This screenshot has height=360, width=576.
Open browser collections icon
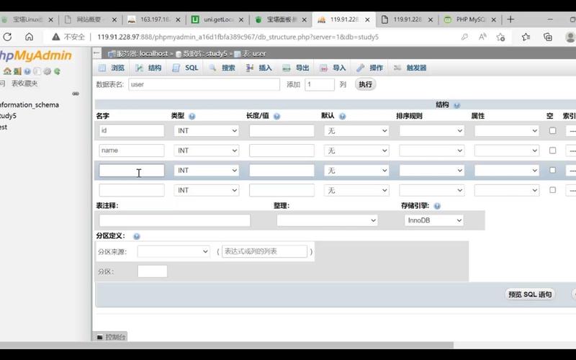[x=548, y=37]
